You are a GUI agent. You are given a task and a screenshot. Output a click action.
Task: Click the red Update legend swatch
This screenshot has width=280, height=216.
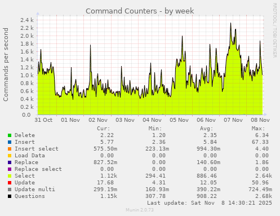point(10,183)
